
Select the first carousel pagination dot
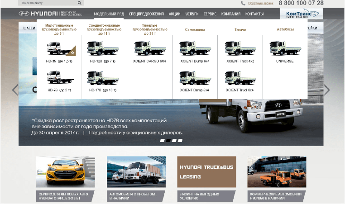click(x=163, y=141)
